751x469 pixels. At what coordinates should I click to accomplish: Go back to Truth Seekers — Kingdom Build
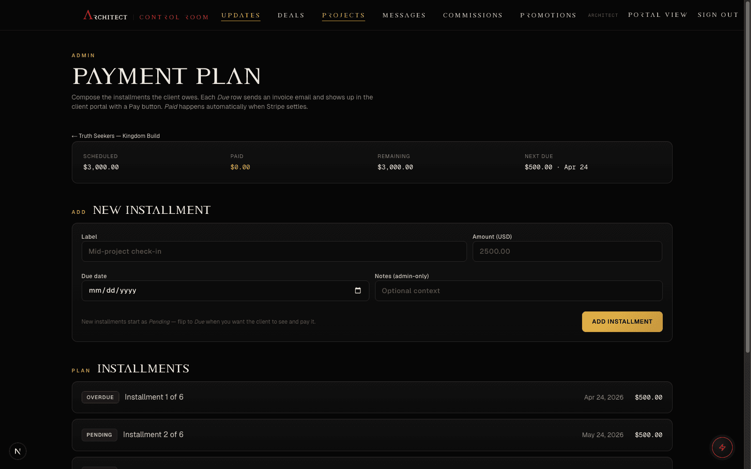click(x=115, y=136)
